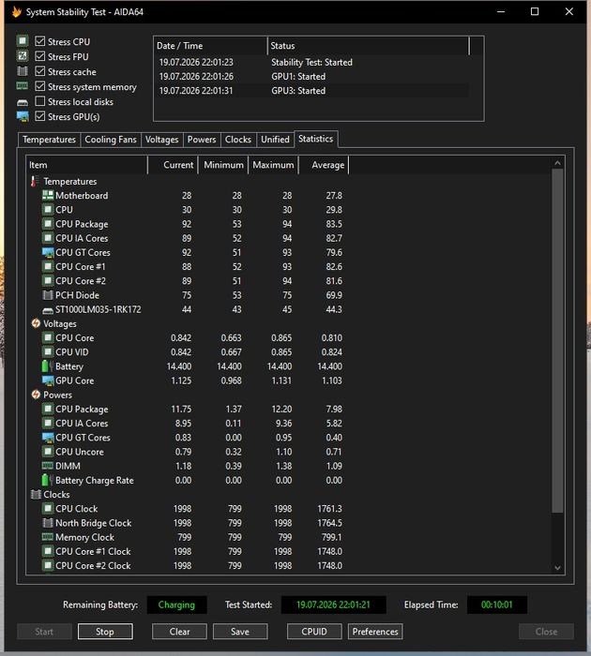Screen dimensions: 591x656
Task: Open the Clocks tab
Action: point(238,140)
